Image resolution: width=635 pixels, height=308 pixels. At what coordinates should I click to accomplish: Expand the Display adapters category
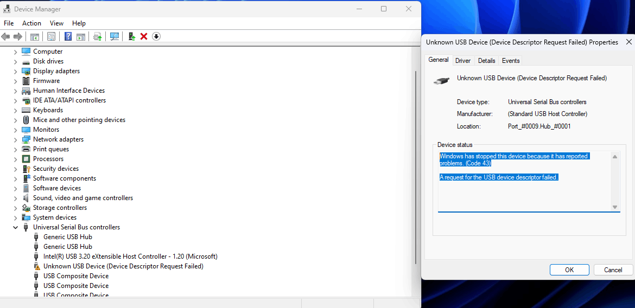point(15,71)
